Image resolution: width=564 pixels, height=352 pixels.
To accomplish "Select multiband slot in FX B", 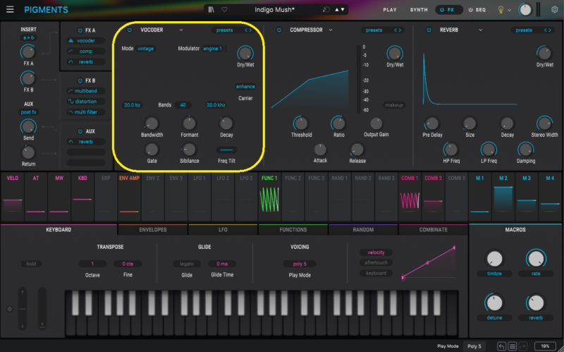I will pos(86,91).
